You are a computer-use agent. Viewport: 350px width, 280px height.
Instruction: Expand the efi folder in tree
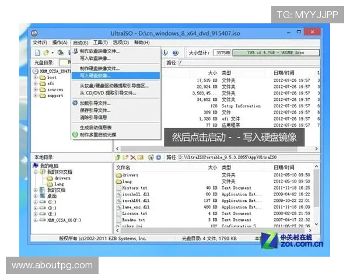tap(36, 83)
